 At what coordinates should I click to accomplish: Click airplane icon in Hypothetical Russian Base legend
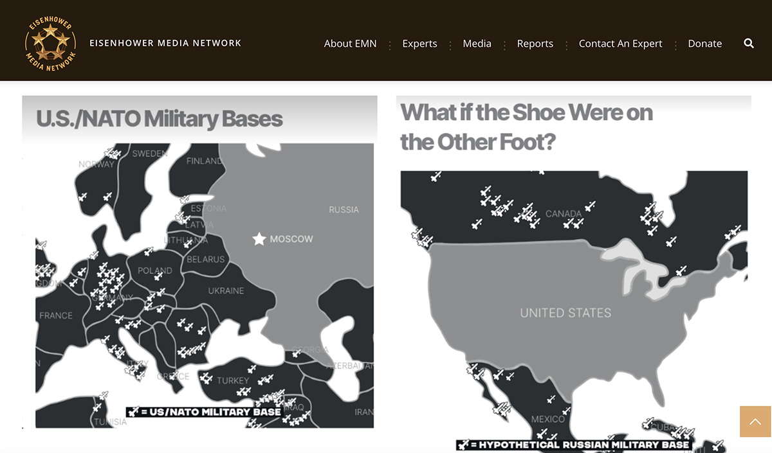pos(463,445)
